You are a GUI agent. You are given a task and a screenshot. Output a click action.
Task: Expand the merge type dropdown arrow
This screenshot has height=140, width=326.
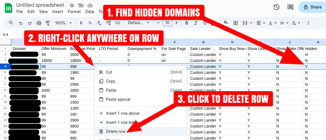[x=251, y=23]
